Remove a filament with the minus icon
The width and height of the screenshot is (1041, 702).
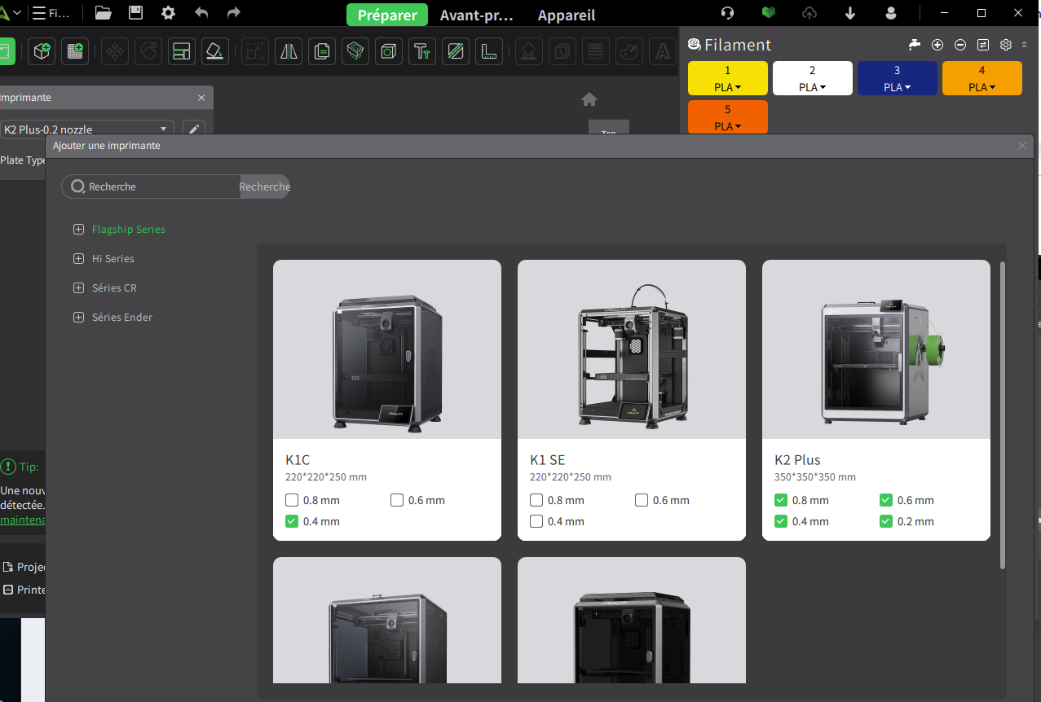click(960, 45)
